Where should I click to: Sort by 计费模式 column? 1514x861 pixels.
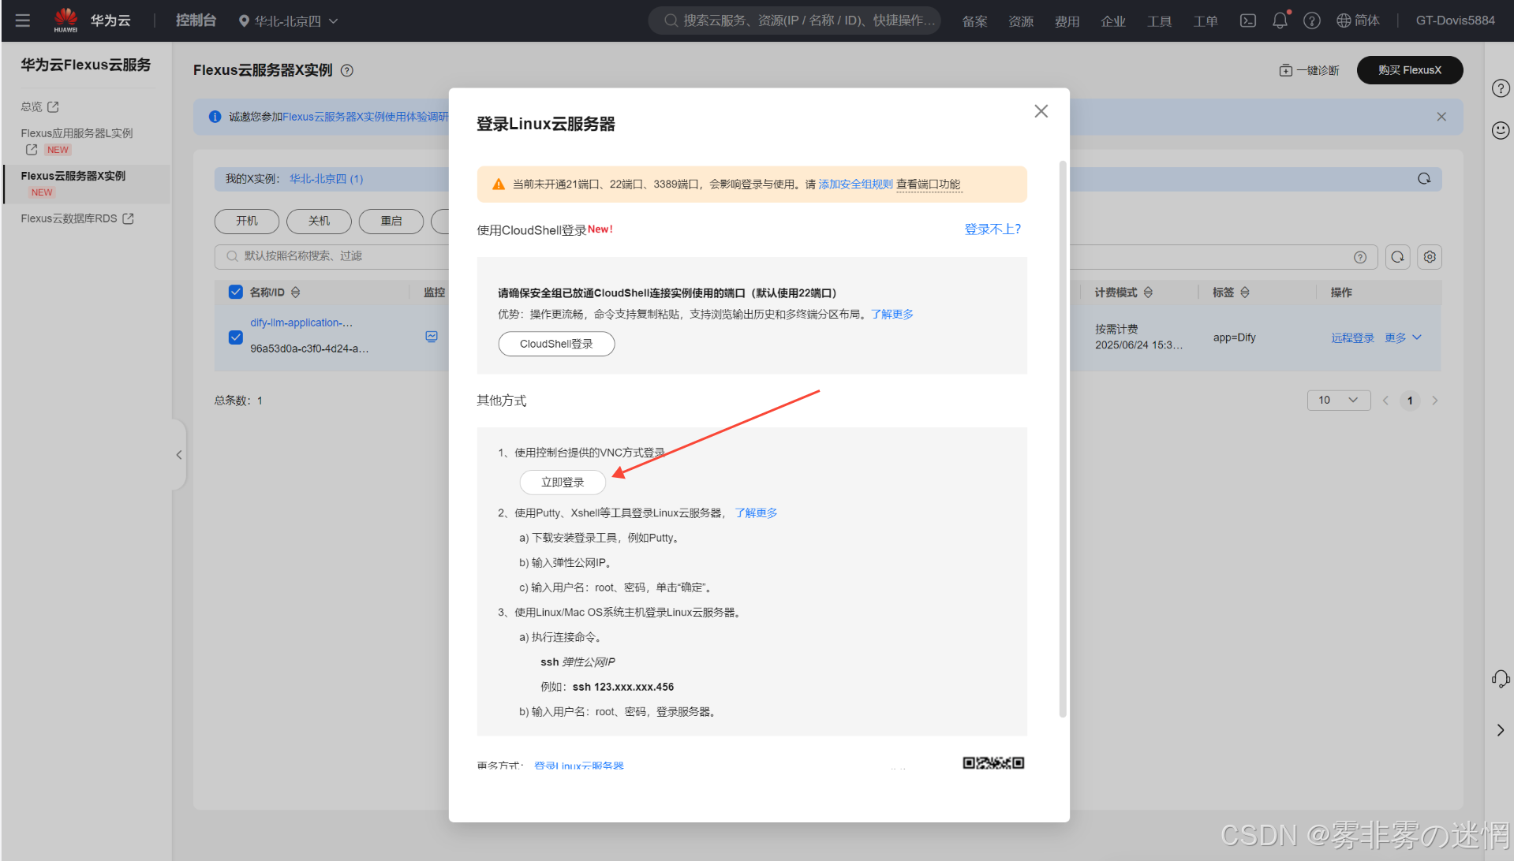[1148, 293]
